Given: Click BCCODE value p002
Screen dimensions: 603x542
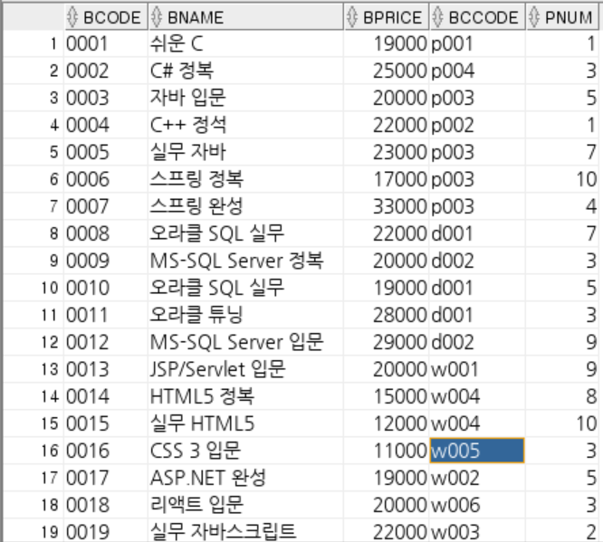Looking at the screenshot, I should [477, 125].
